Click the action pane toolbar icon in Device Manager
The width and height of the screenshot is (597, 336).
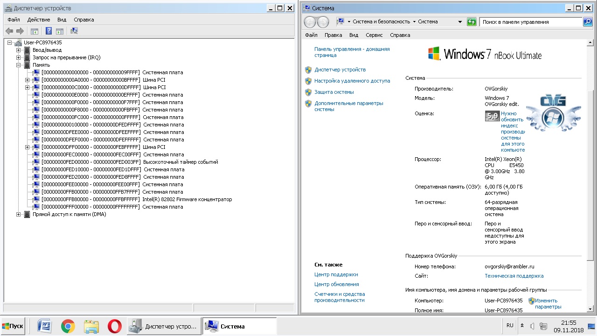pyautogui.click(x=60, y=31)
